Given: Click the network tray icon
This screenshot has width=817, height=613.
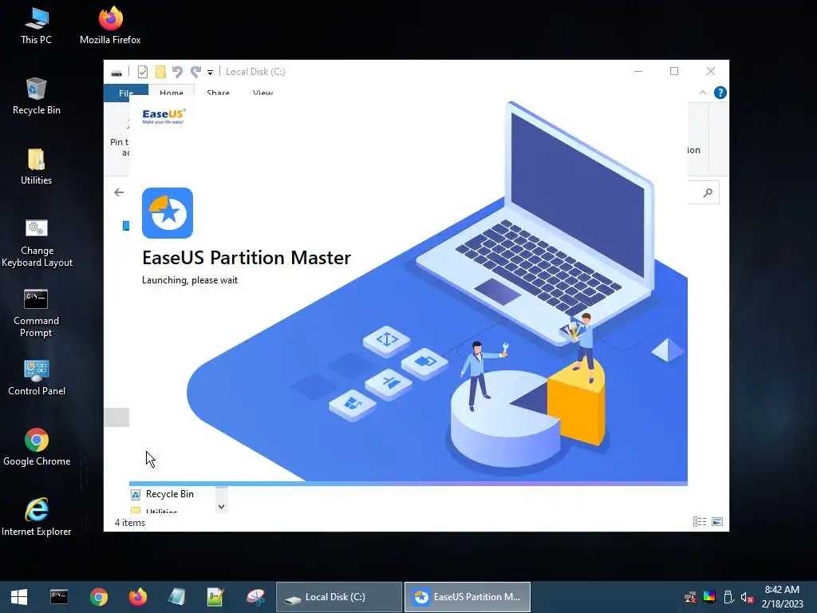Looking at the screenshot, I should tap(690, 597).
